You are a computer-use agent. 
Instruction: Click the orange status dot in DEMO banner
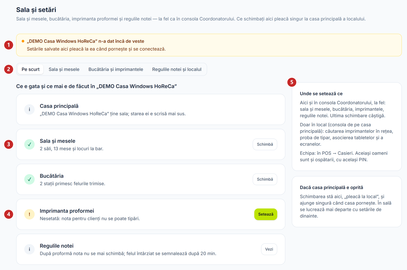pos(23,41)
